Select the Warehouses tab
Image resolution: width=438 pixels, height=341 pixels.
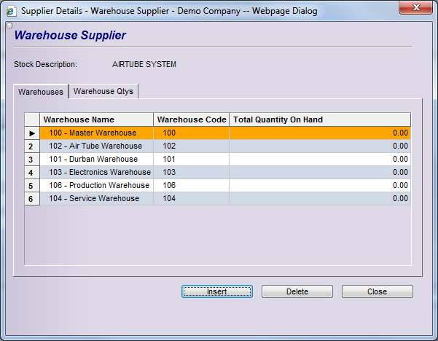pos(41,92)
